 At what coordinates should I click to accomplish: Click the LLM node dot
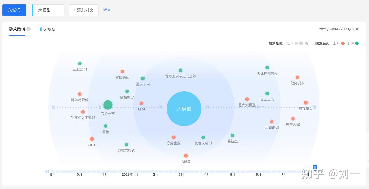[141, 103]
